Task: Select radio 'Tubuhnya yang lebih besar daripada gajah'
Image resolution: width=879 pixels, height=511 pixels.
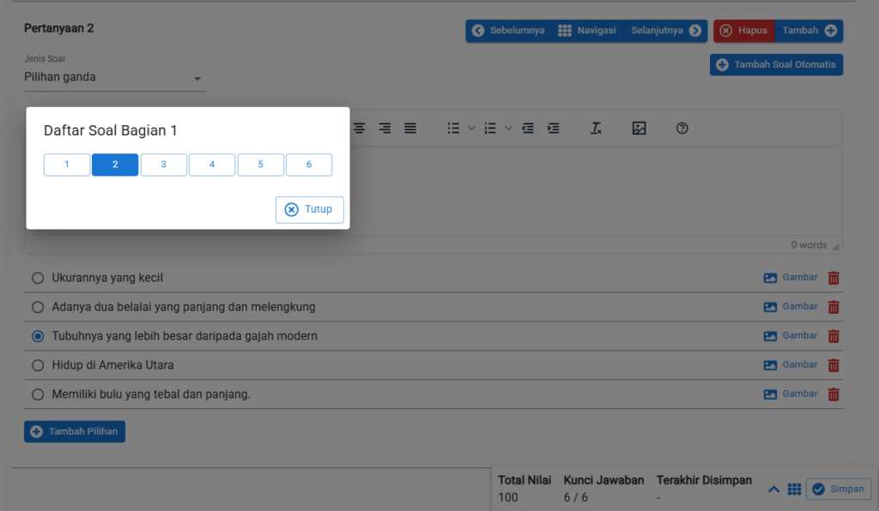Action: click(x=38, y=336)
